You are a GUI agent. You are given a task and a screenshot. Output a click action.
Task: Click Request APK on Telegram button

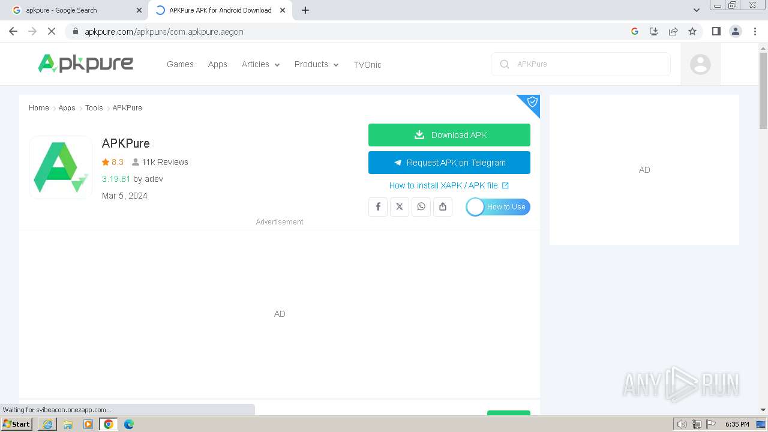coord(449,163)
